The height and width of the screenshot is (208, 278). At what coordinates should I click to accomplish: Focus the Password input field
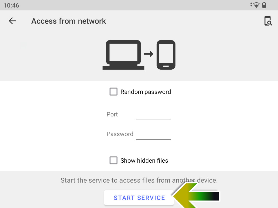click(153, 134)
